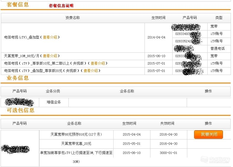Select the 失效时间 column header
Viewport: 233px width, 167px height.
point(167,123)
